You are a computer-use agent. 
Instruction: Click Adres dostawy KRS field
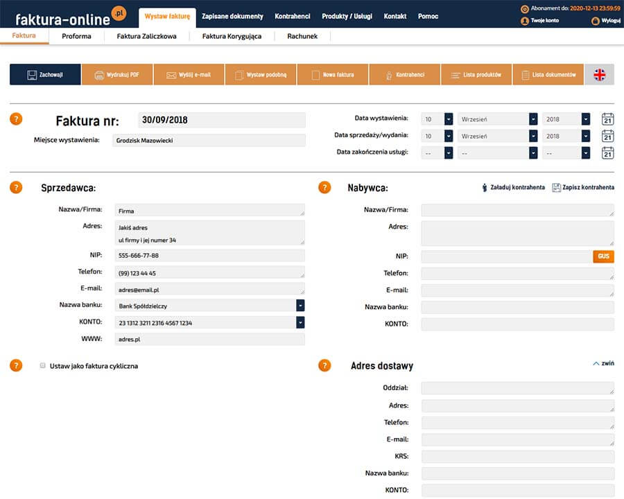[x=517, y=457]
